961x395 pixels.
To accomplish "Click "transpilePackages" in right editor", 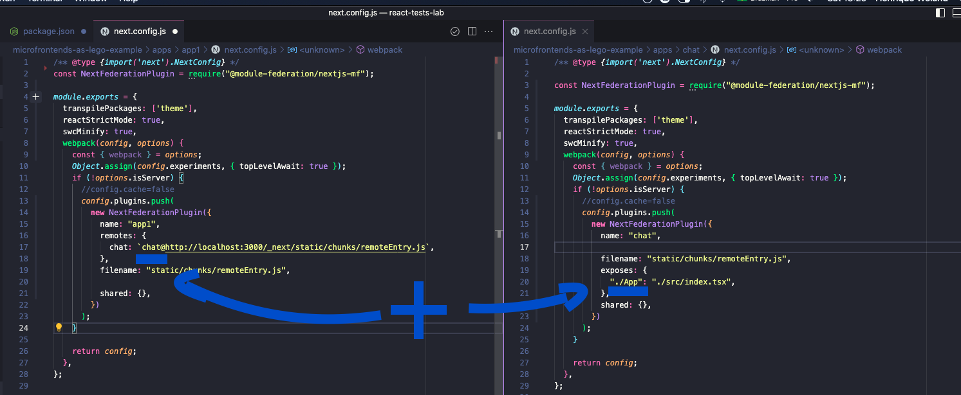I will 603,120.
